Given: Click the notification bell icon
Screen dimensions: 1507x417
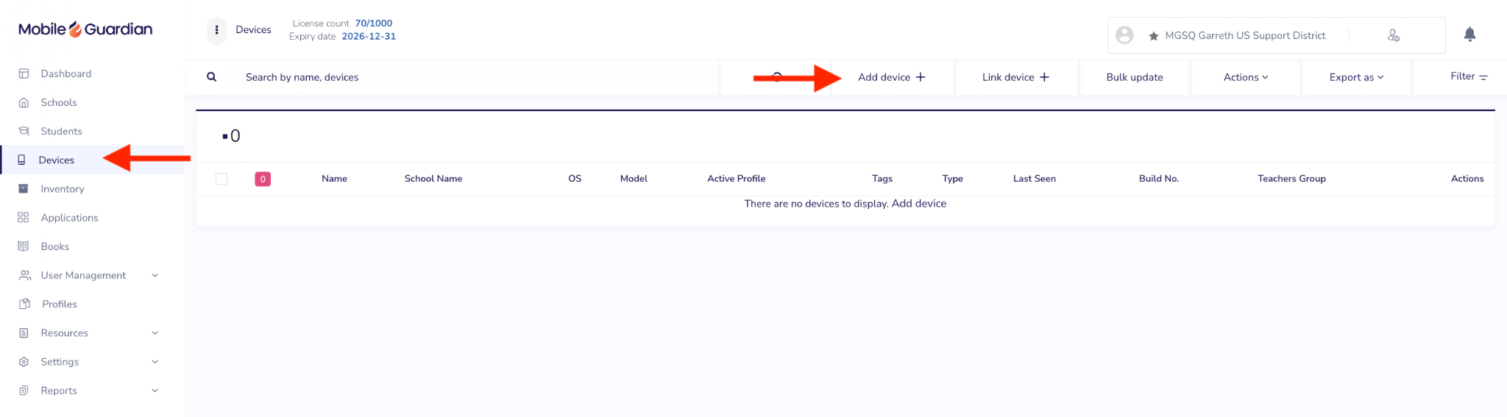Looking at the screenshot, I should coord(1469,35).
